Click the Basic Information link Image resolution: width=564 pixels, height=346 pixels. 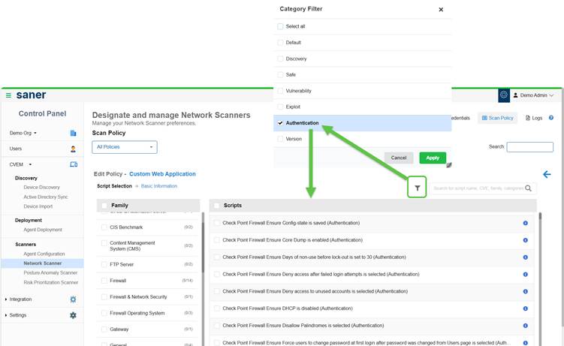[x=159, y=185]
